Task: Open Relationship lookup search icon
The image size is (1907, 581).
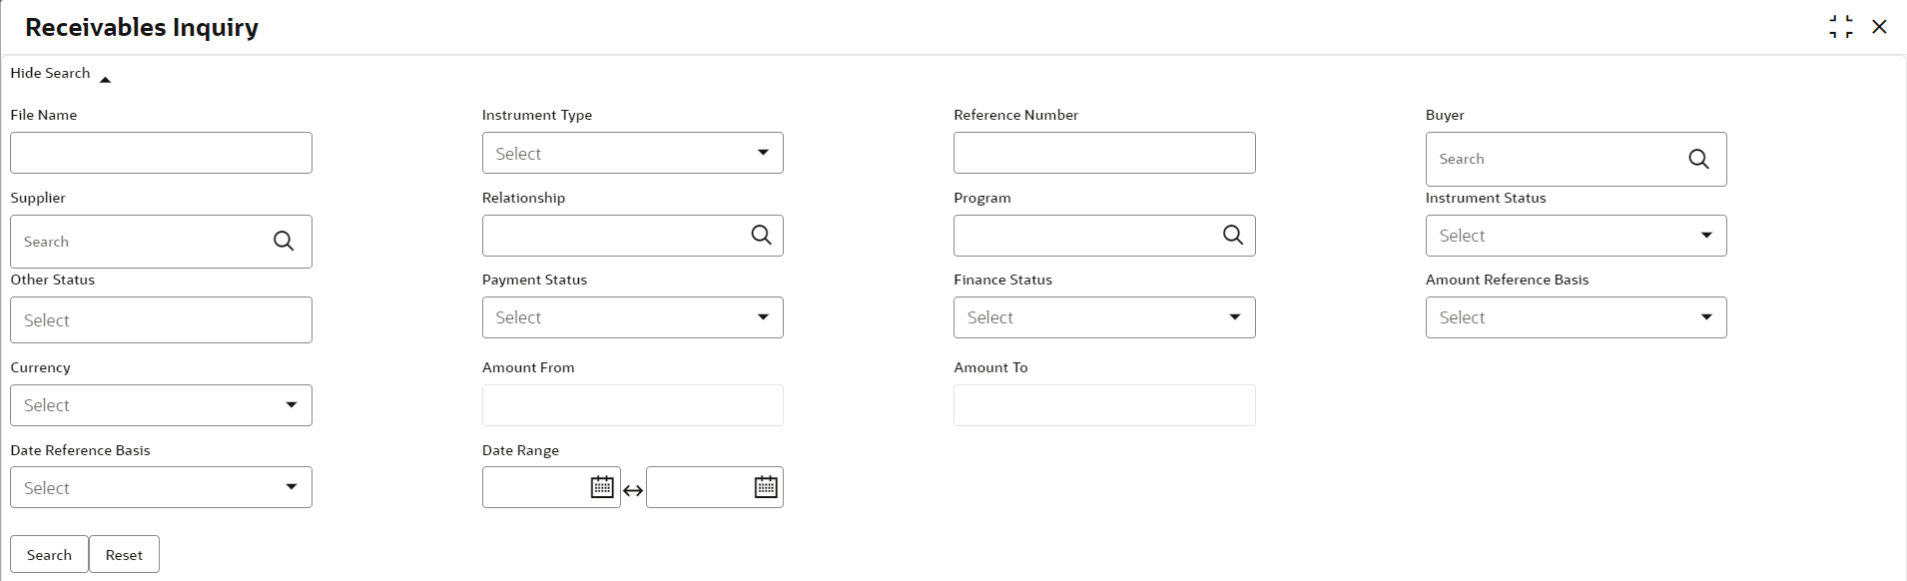Action: [x=761, y=235]
